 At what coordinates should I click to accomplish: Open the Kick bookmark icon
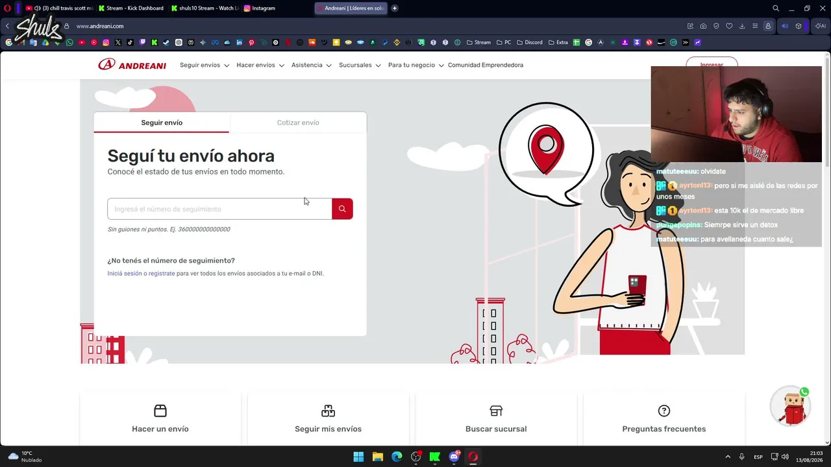click(155, 43)
